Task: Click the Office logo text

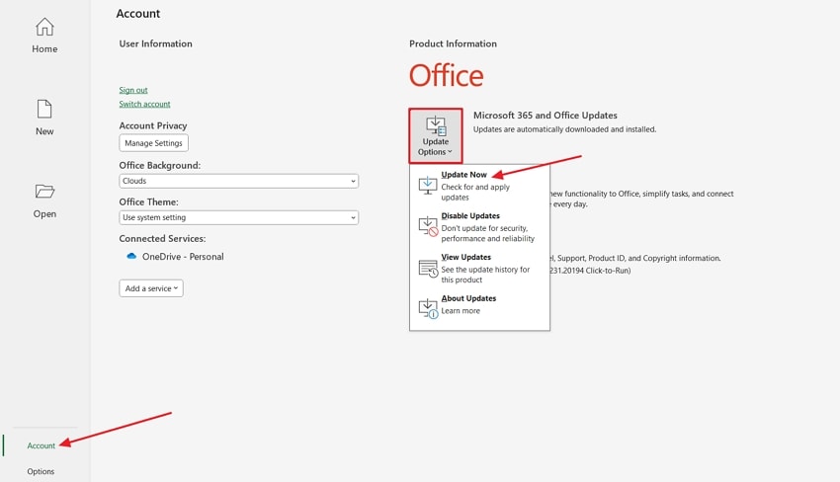Action: (x=447, y=75)
